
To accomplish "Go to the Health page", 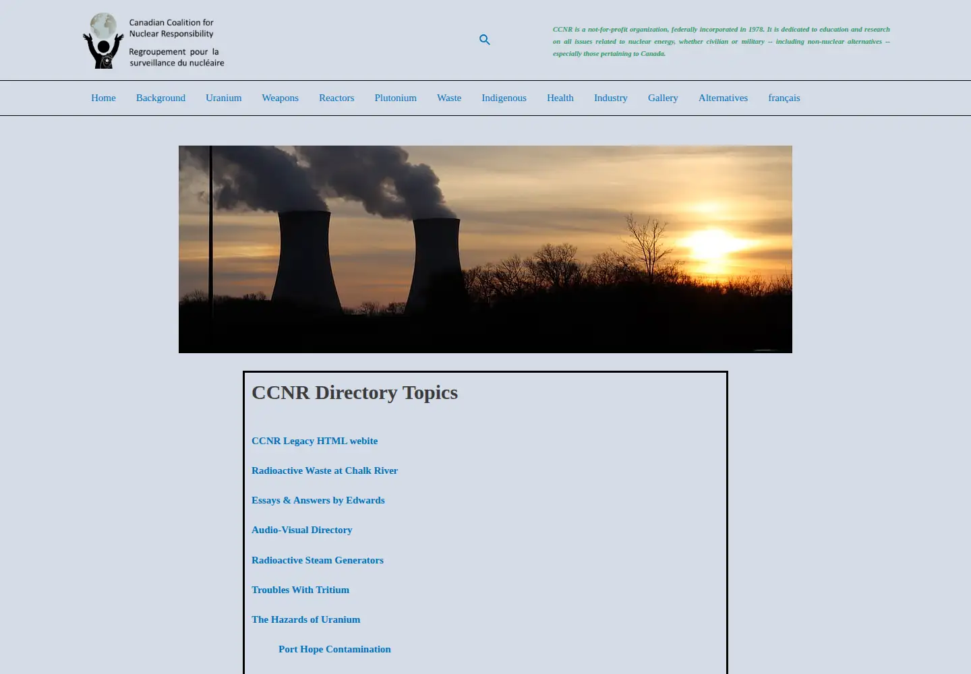I will pos(560,98).
